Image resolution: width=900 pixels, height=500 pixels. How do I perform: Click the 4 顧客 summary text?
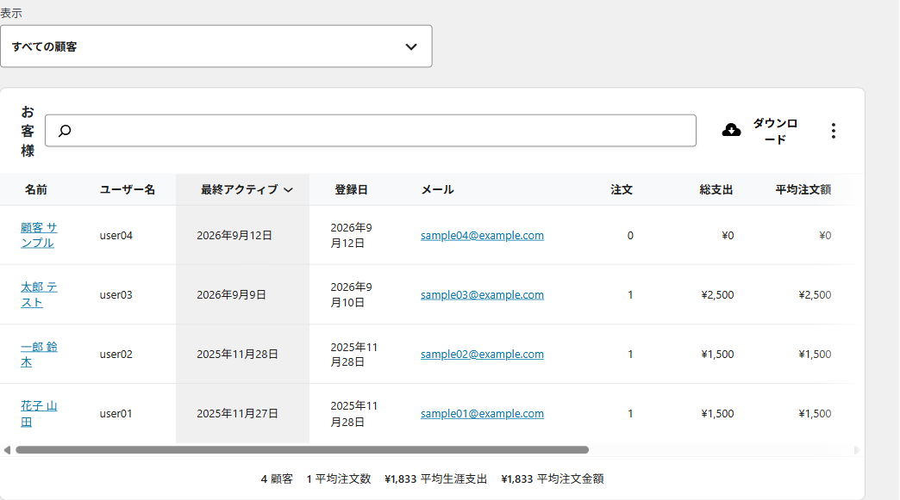[x=277, y=478]
